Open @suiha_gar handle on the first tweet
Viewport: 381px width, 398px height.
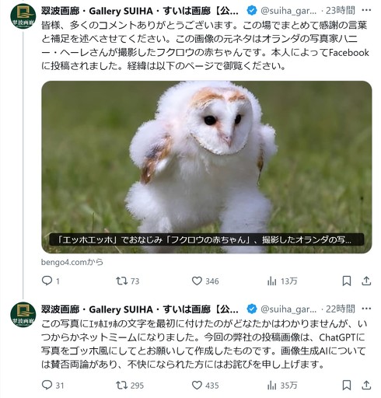pos(288,11)
